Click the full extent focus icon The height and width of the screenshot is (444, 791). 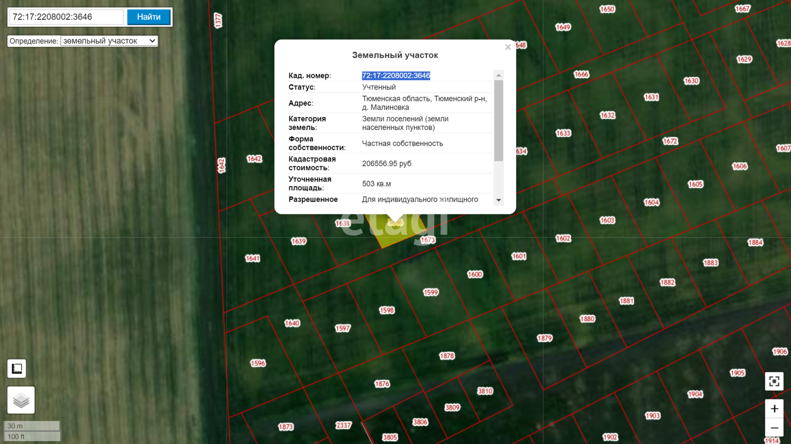click(x=774, y=381)
